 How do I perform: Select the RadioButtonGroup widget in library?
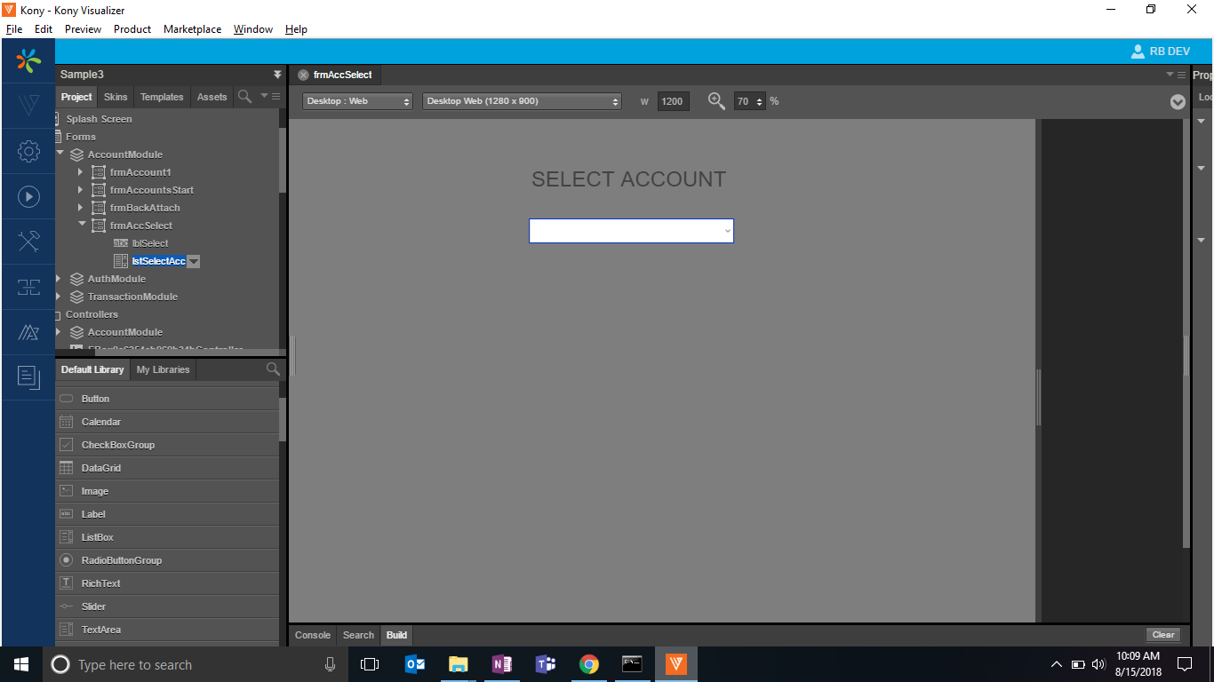(x=122, y=560)
